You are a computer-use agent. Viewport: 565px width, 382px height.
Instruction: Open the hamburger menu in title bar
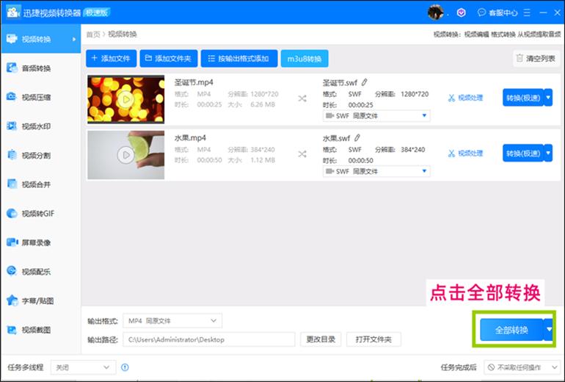tap(527, 12)
